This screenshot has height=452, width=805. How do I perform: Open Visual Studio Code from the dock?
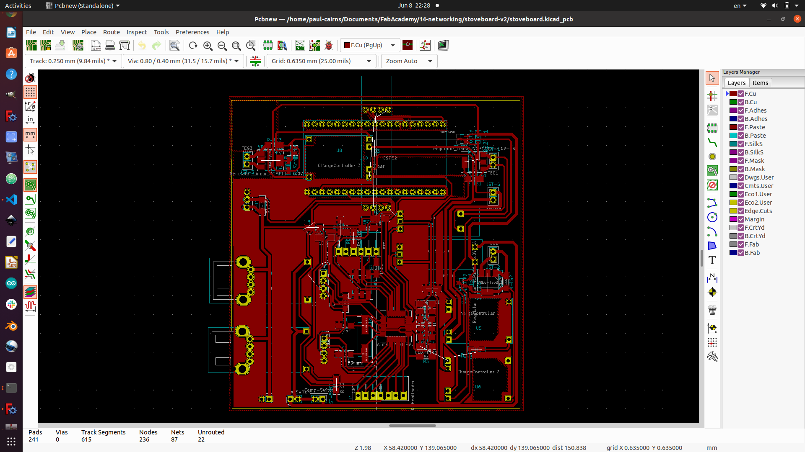[x=11, y=200]
